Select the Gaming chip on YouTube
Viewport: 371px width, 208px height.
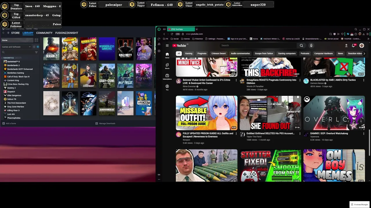point(189,53)
